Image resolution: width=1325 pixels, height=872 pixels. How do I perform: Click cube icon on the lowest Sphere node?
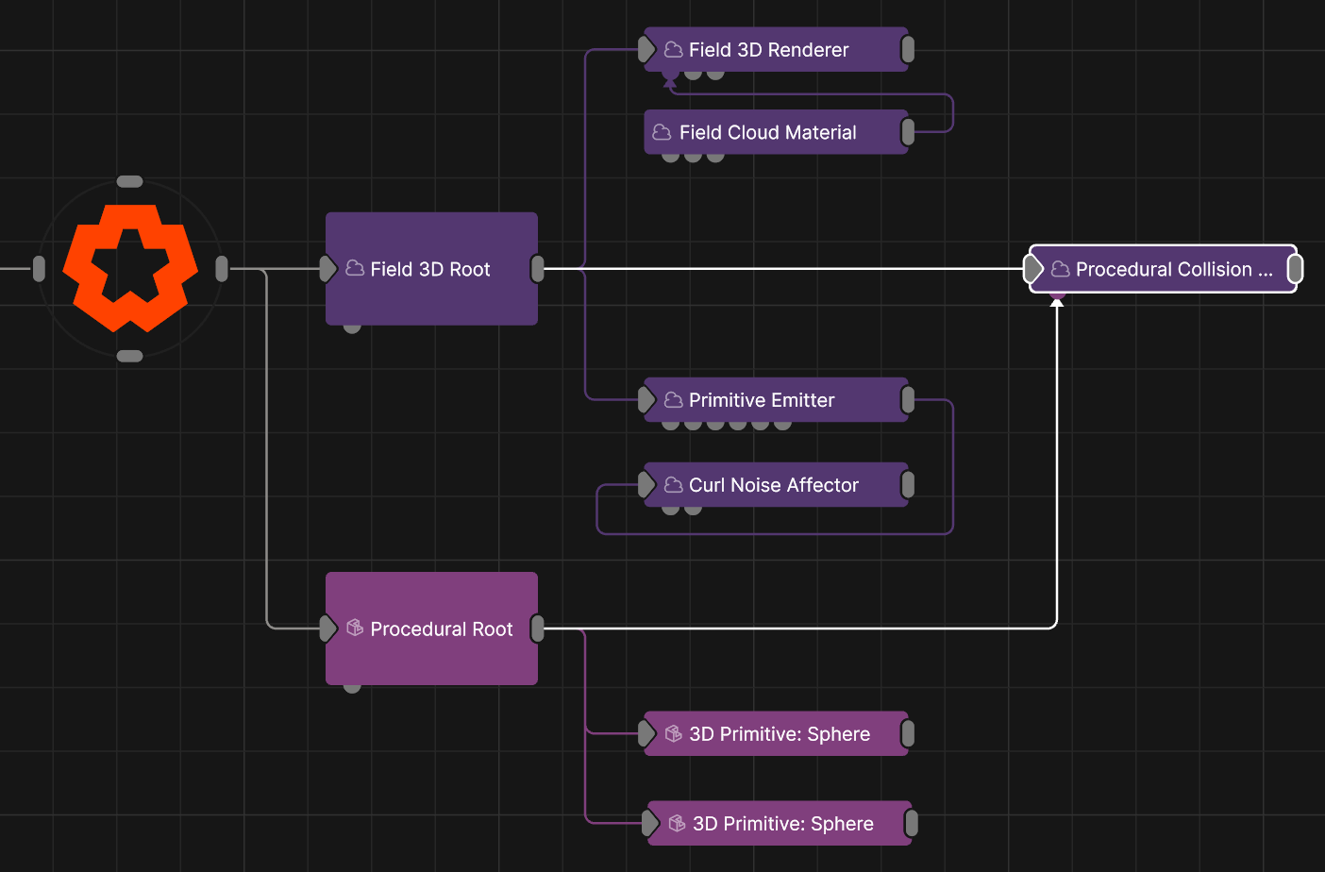click(677, 824)
